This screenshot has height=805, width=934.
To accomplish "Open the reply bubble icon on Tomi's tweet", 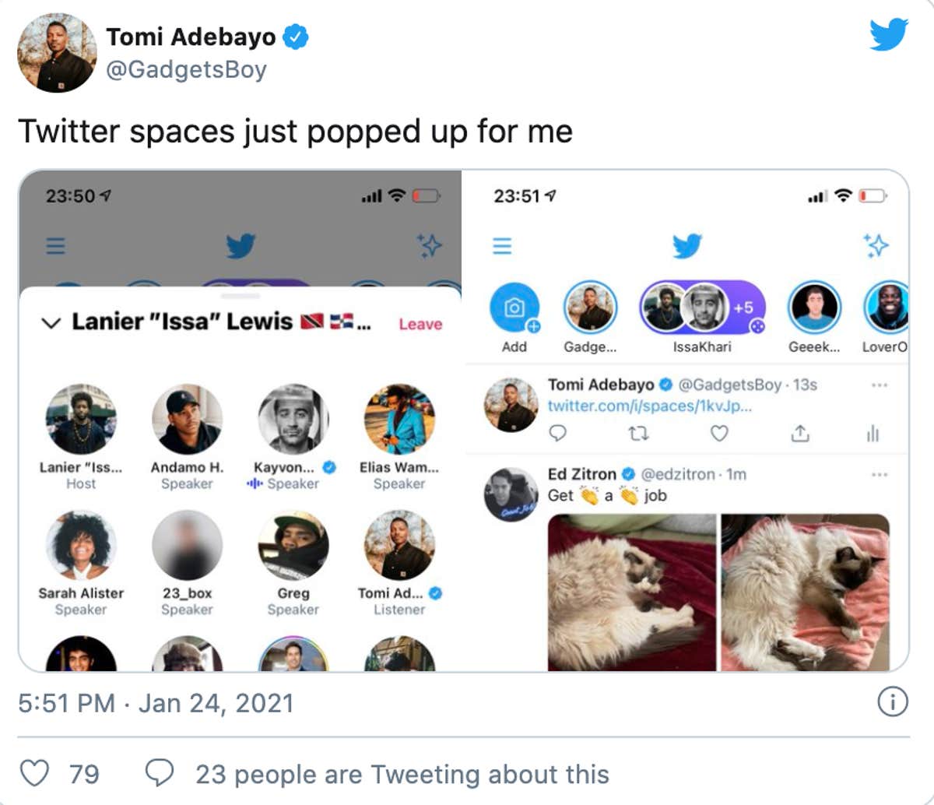I will 557,434.
